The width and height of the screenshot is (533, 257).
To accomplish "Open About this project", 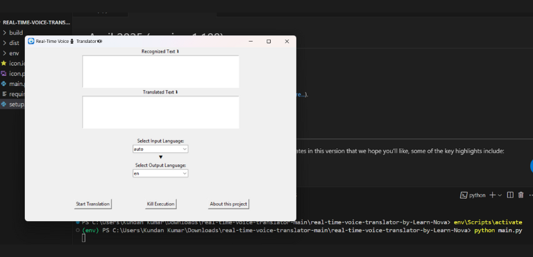I will pos(228,204).
